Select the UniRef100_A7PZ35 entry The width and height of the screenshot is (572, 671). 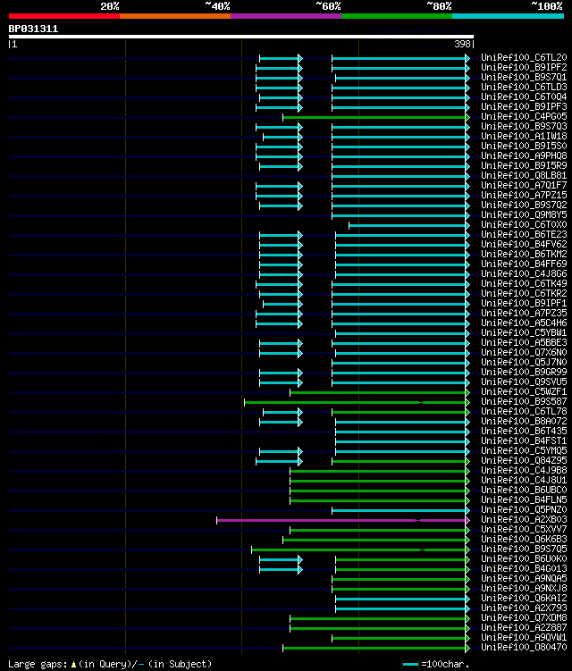(524, 314)
